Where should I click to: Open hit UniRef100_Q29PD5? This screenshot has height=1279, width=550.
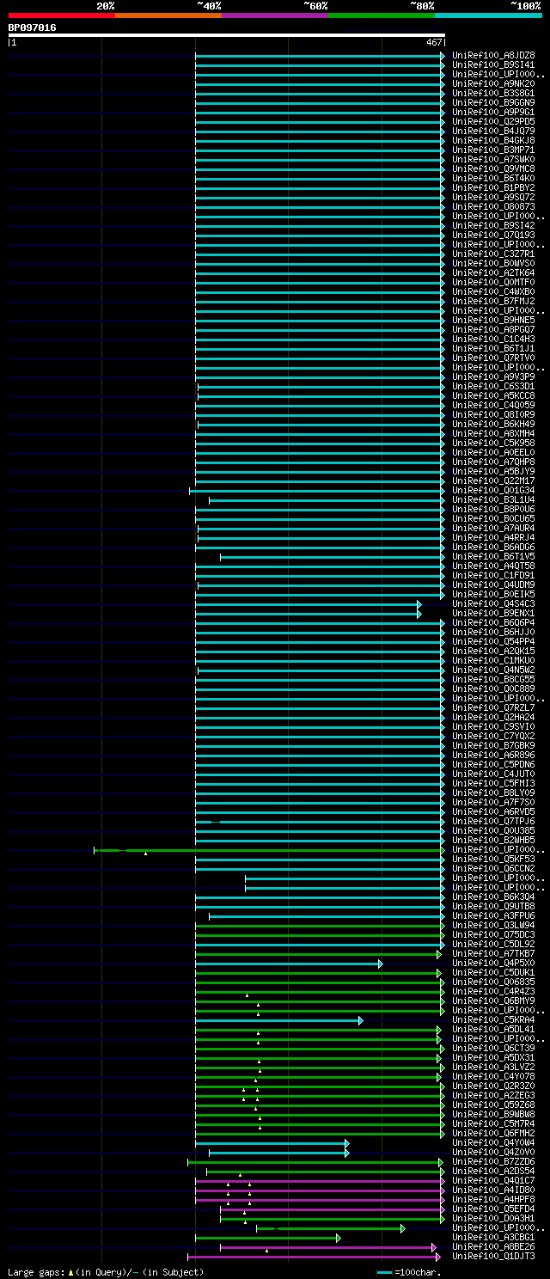click(493, 121)
